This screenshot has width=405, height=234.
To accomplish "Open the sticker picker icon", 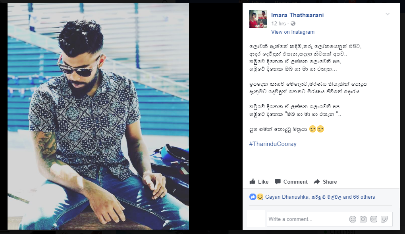I will point(384,219).
